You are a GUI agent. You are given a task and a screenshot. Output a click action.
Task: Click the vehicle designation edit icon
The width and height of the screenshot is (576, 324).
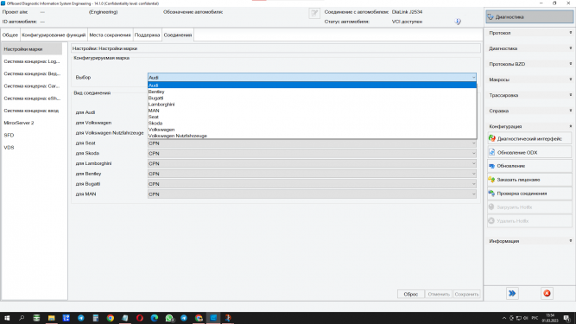pos(314,14)
